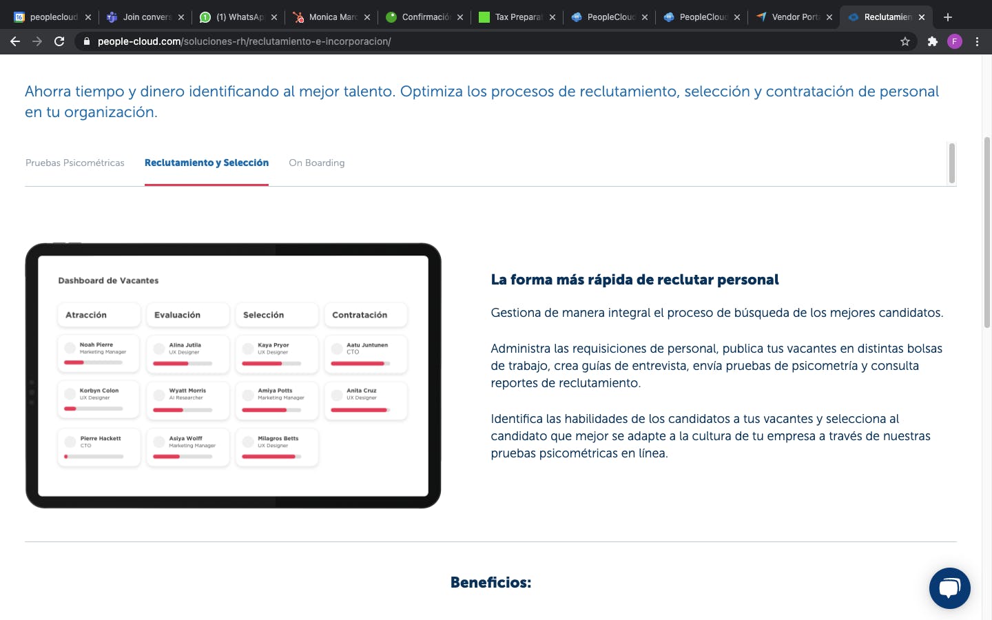Go forward in browser history
Image resolution: width=992 pixels, height=620 pixels.
37,41
